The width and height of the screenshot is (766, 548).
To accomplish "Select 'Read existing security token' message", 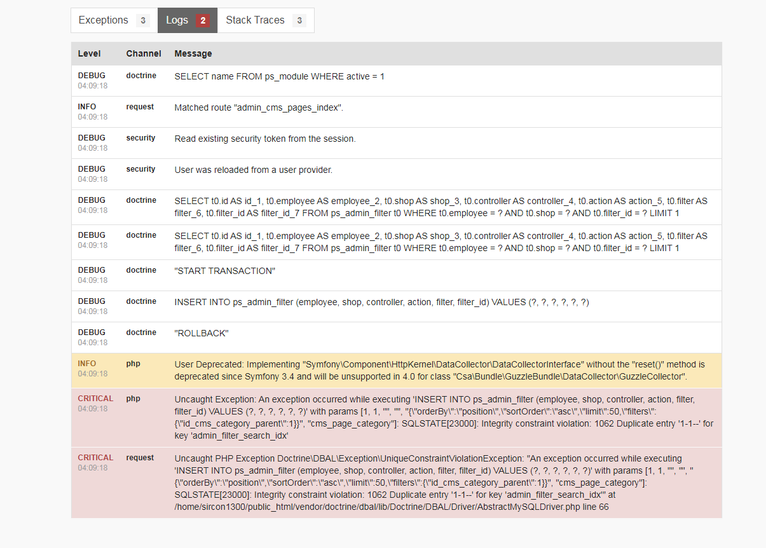I will 265,139.
